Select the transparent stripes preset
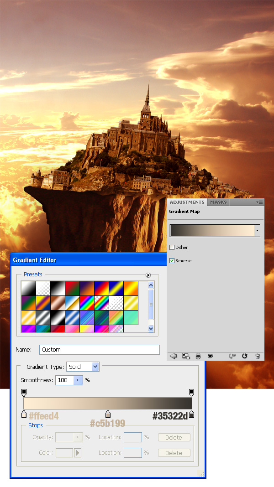274x487 pixels. tap(116, 303)
